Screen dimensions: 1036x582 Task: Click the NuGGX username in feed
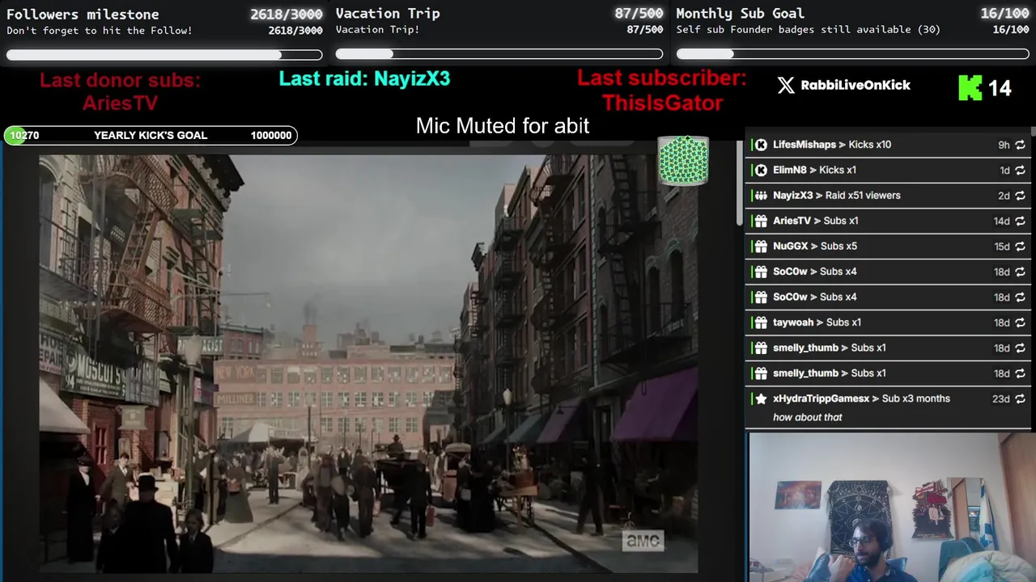[791, 247]
